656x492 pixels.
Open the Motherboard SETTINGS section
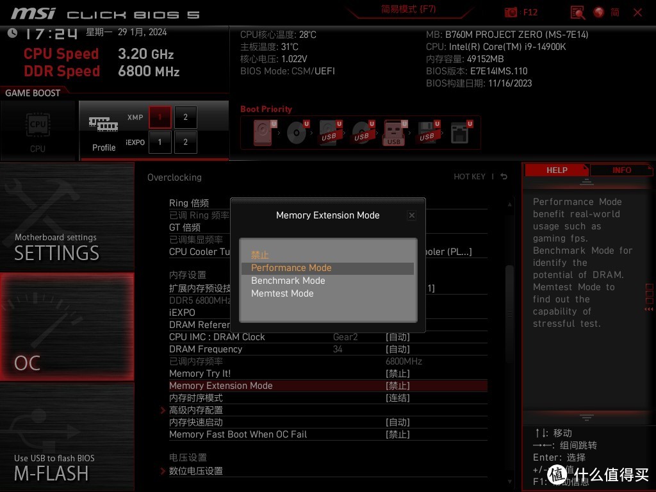pyautogui.click(x=67, y=217)
